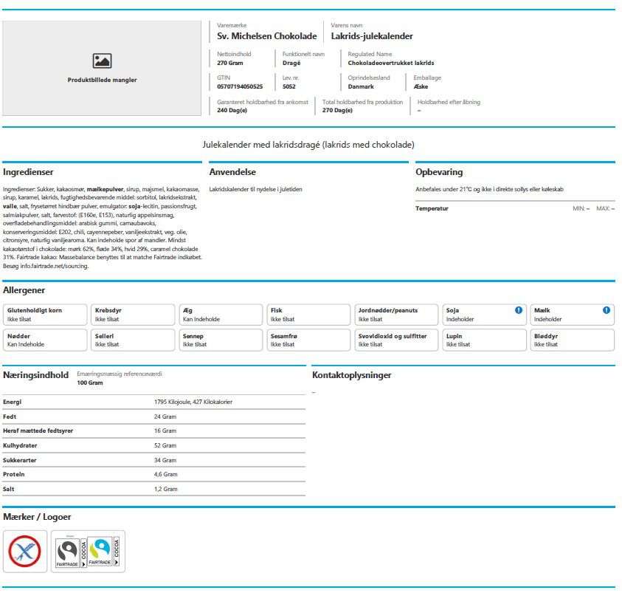This screenshot has height=593, width=622.
Task: Click the product name 'Lakrids-julekalender'
Action: 372,36
